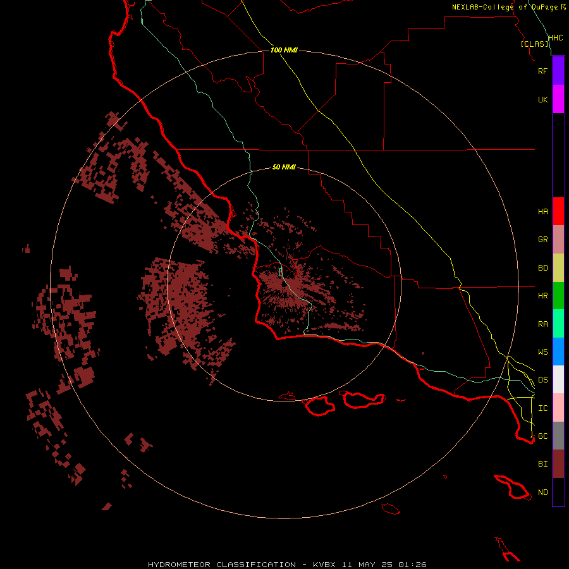Viewport: 569px width, 569px height.
Task: Click the 'DS' legend label
Action: [x=542, y=380]
